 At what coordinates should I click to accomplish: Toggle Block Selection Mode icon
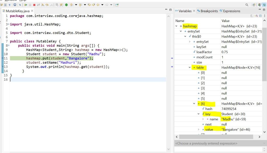pos(5,5)
